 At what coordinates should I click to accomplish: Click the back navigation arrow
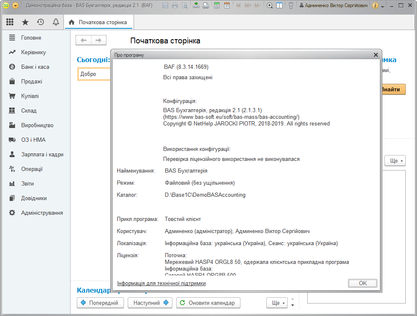tap(83, 40)
